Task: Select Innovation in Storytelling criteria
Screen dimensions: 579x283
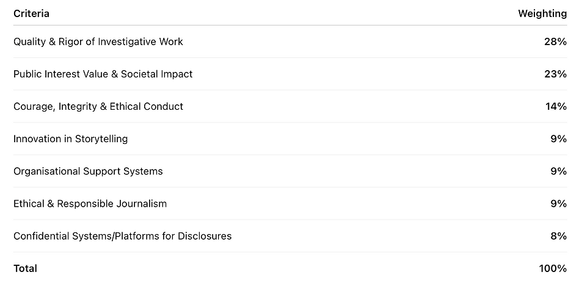Action: [x=70, y=138]
